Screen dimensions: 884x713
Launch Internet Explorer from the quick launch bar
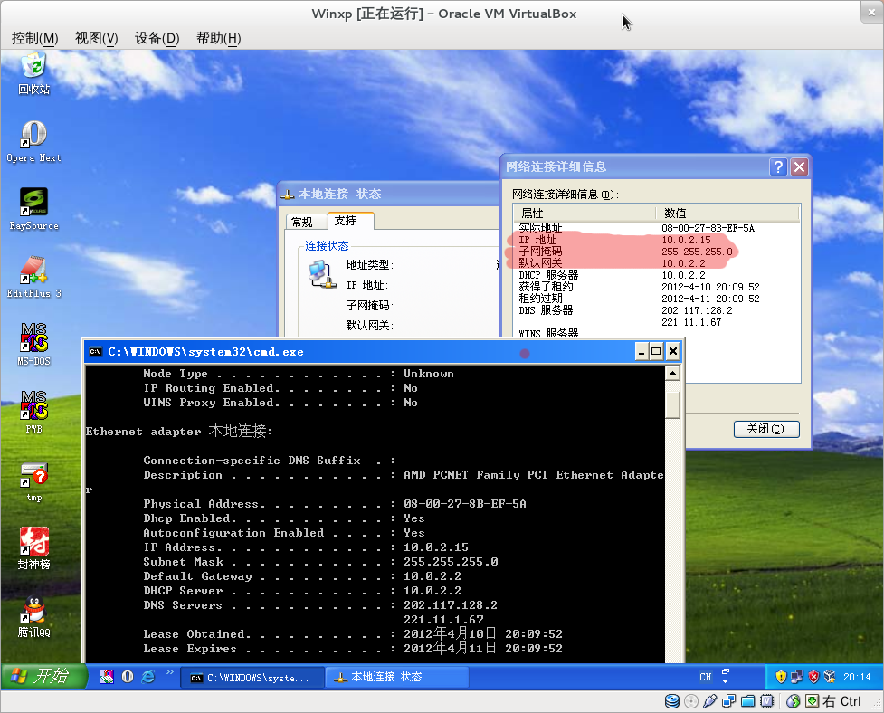click(148, 677)
